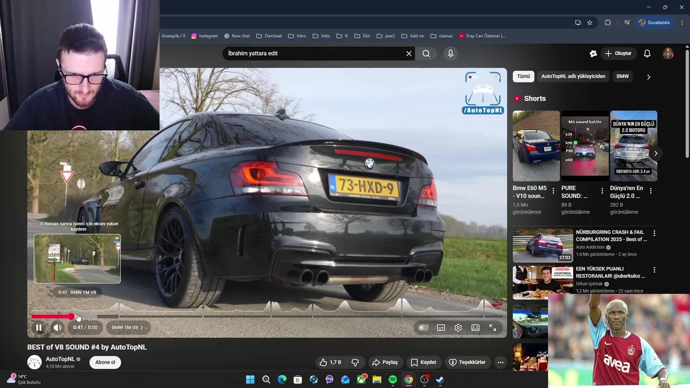The width and height of the screenshot is (690, 388).
Task: Click the install app icon in the address bar
Action: (x=578, y=23)
